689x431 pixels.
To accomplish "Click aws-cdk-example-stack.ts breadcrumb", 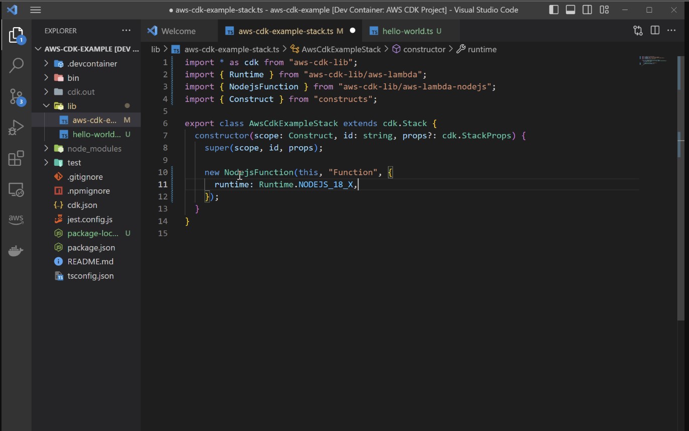I will coord(226,49).
